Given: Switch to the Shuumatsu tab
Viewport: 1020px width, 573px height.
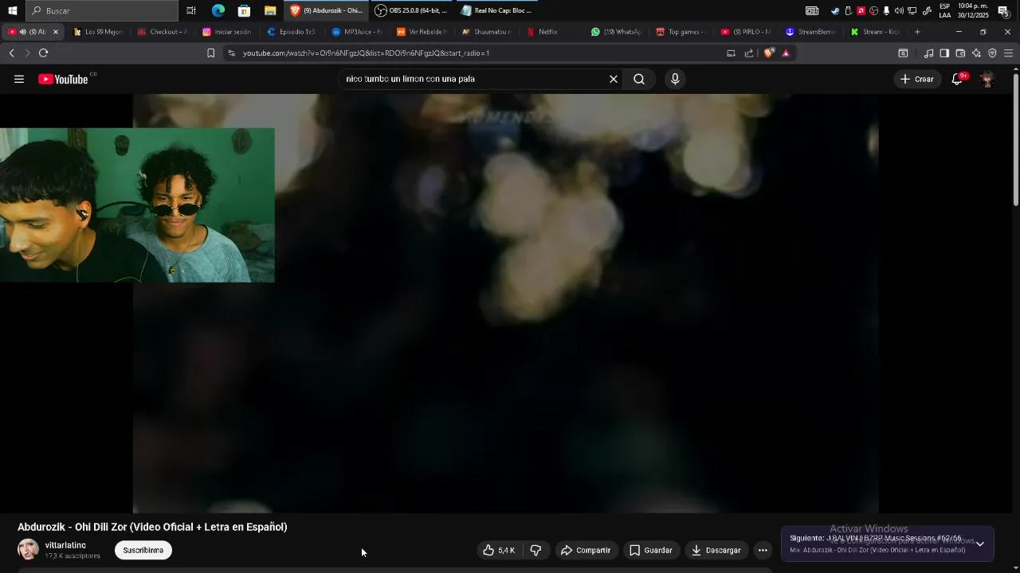Looking at the screenshot, I should click(487, 32).
